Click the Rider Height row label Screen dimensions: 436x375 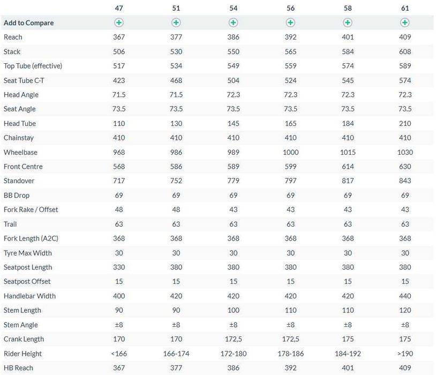pos(22,354)
